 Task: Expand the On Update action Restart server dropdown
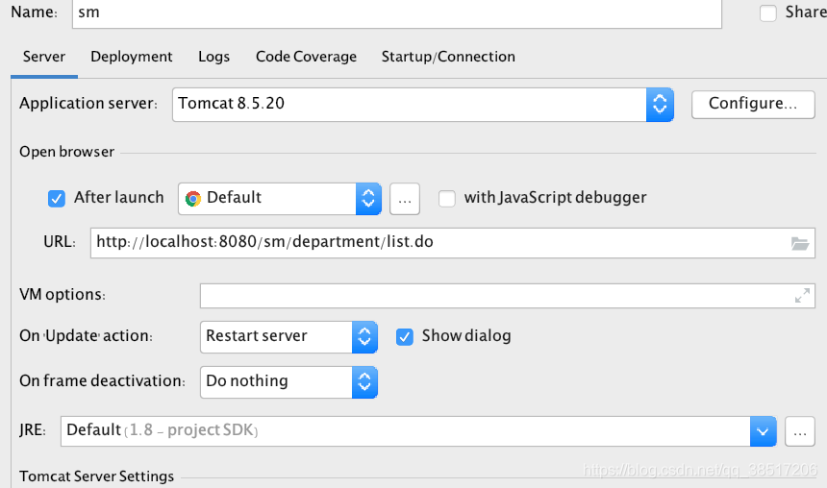click(x=289, y=337)
